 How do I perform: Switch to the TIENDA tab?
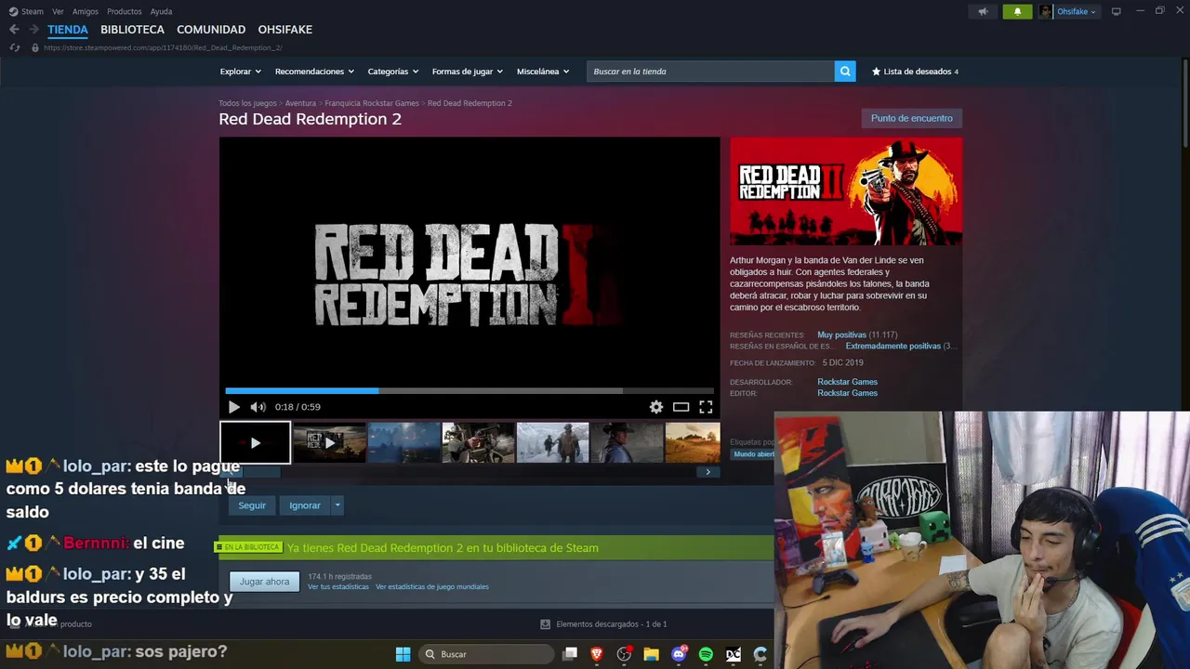point(68,30)
